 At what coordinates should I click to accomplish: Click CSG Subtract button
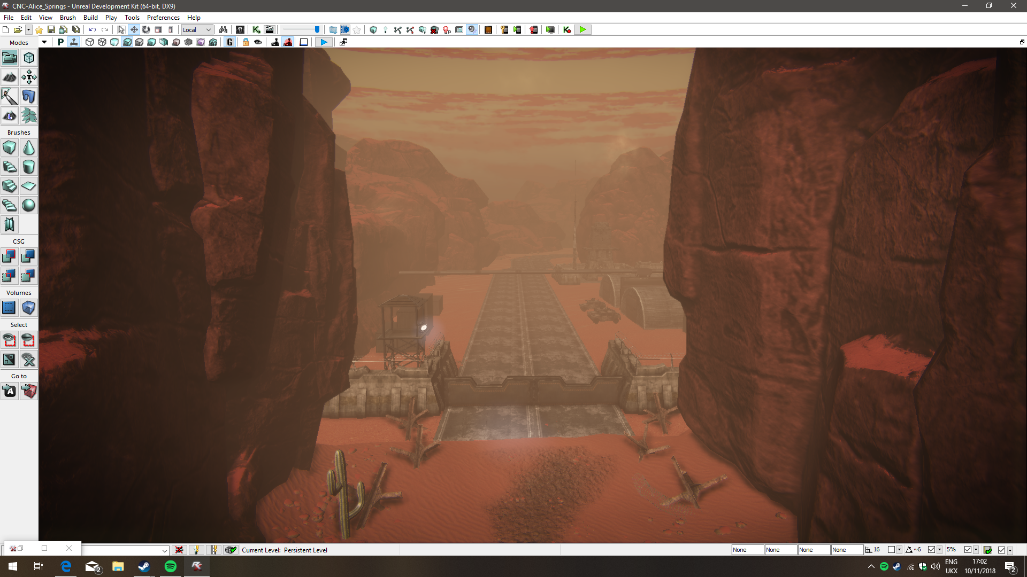click(x=29, y=256)
